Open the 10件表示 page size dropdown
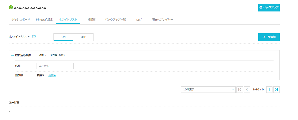This screenshot has height=120, width=298. coord(208,90)
